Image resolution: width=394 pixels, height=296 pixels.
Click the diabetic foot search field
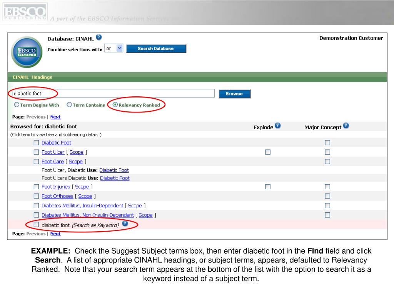point(114,93)
